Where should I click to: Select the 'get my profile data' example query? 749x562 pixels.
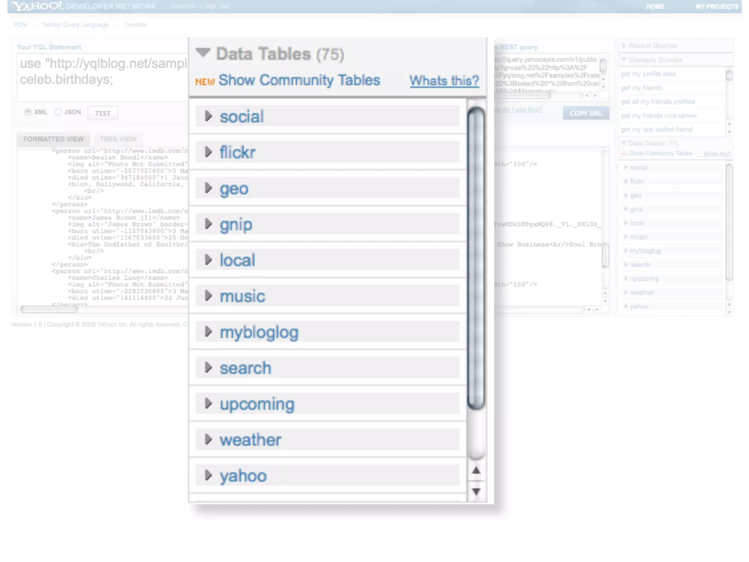648,74
